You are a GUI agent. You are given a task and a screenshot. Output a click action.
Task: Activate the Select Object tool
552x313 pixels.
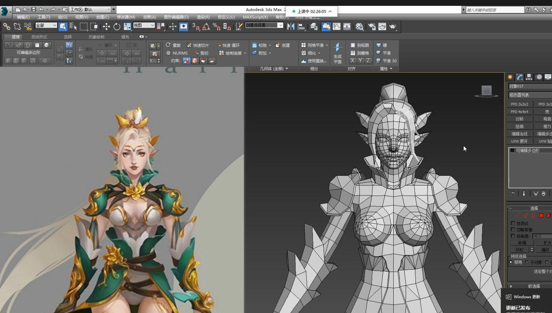click(x=63, y=27)
